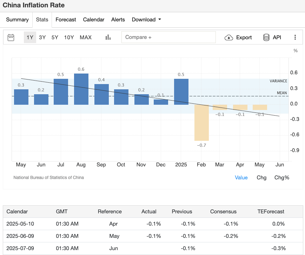Switch to the Summary tab
Viewport: 305px width, 255px height.
(17, 20)
